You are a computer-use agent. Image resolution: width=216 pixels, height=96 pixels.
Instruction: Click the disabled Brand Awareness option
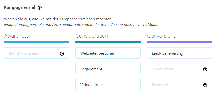tap(36, 53)
